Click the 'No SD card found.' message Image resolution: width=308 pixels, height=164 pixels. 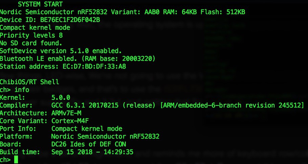[x=31, y=43]
